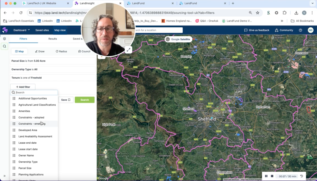The image size is (317, 181).
Task: Select the sourcing search icon in sidebar
Action: tap(4, 46)
